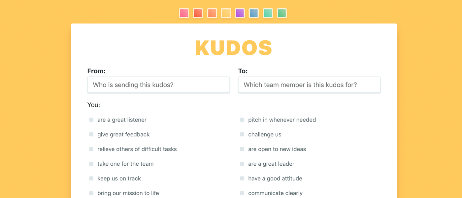Click the To team member field
Screen dimensions: 462x198
click(x=309, y=85)
